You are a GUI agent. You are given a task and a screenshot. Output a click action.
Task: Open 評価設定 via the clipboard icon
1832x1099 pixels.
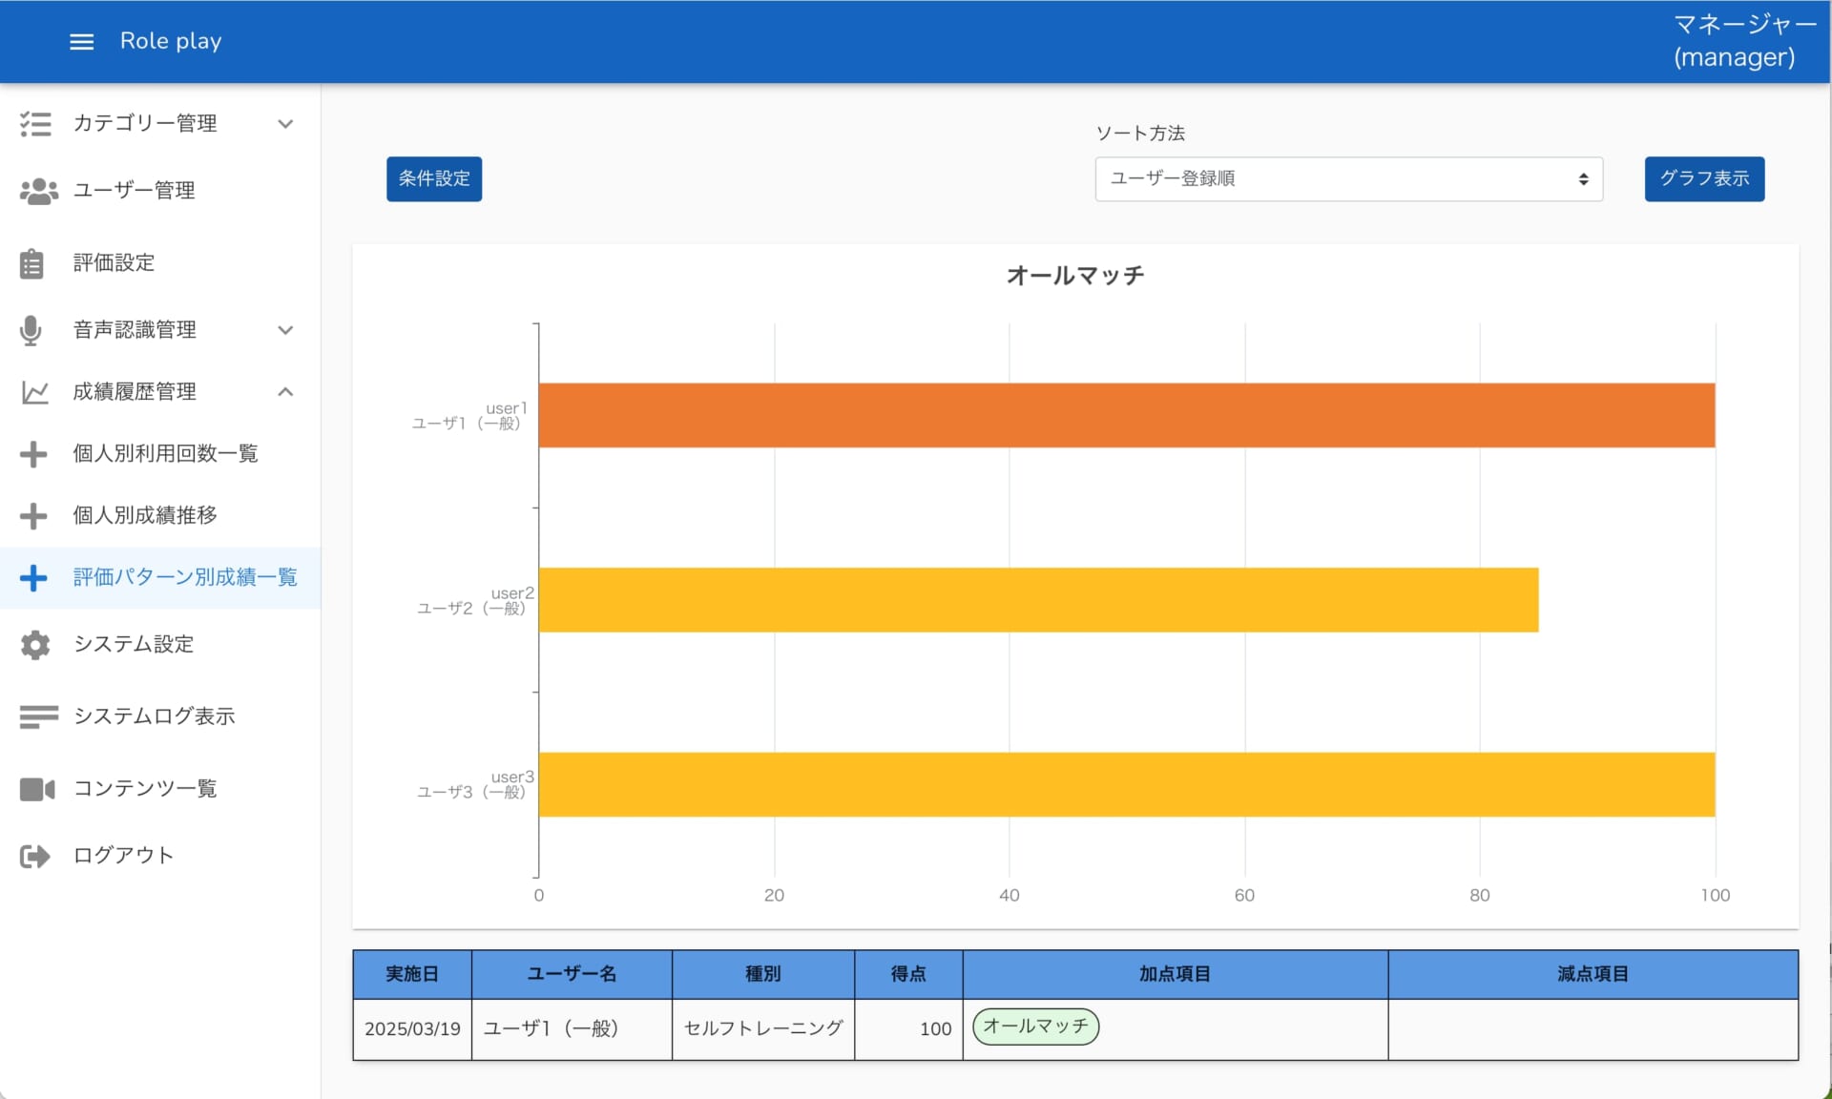click(31, 262)
